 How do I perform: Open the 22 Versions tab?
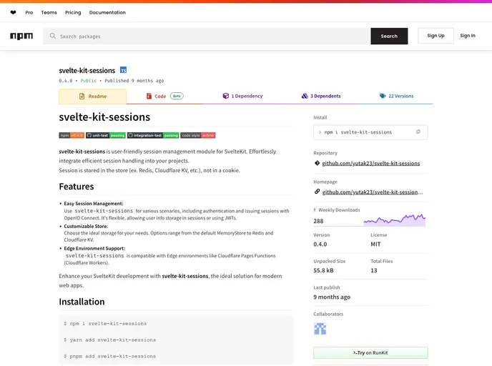397,96
